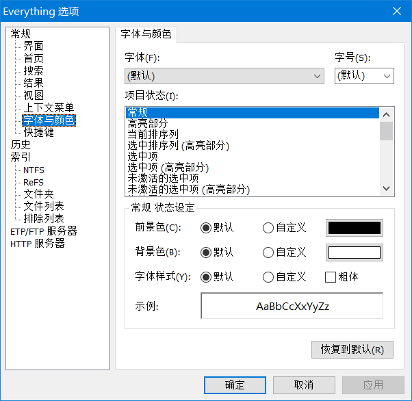Open ETP/FTP 服务器 in the tree

click(44, 231)
